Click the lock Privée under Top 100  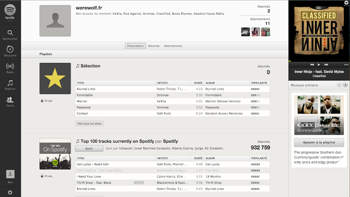tap(46, 176)
